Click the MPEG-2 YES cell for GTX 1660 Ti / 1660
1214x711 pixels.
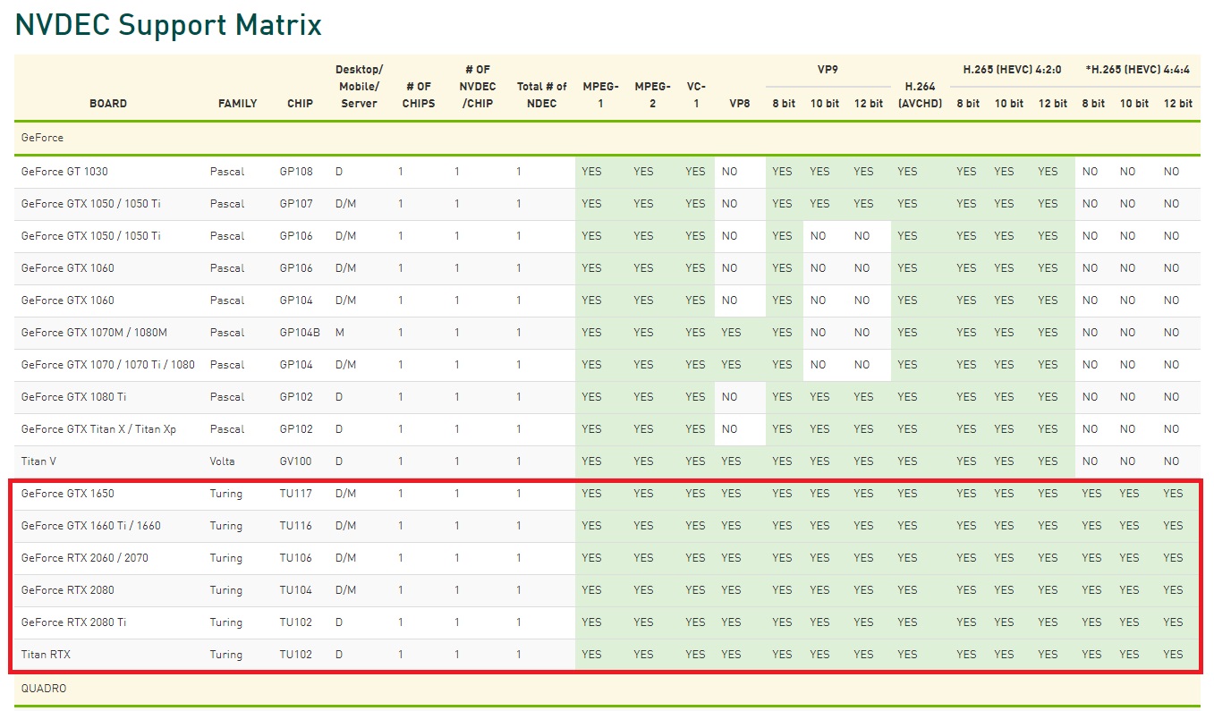(x=644, y=526)
